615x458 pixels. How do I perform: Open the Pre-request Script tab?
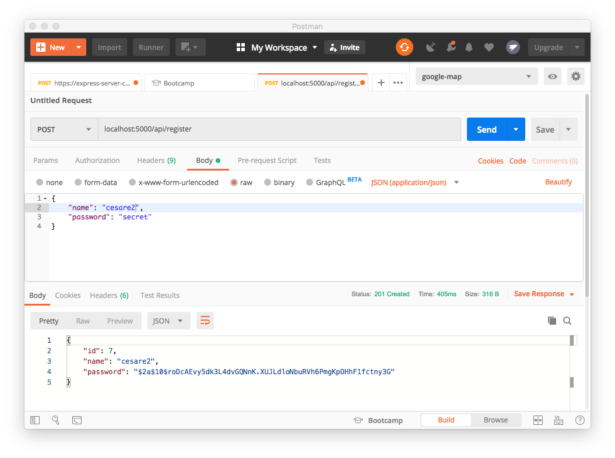(267, 161)
